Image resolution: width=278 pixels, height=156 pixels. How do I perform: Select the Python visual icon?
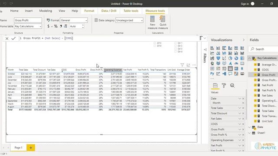click(212, 74)
